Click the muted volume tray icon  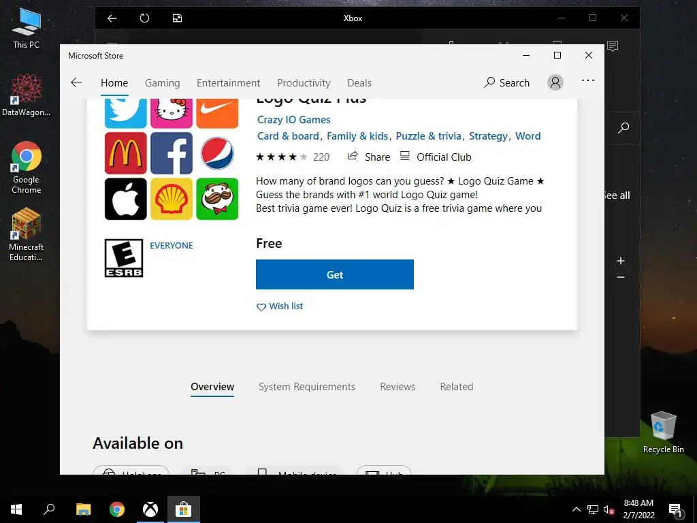[x=609, y=510]
